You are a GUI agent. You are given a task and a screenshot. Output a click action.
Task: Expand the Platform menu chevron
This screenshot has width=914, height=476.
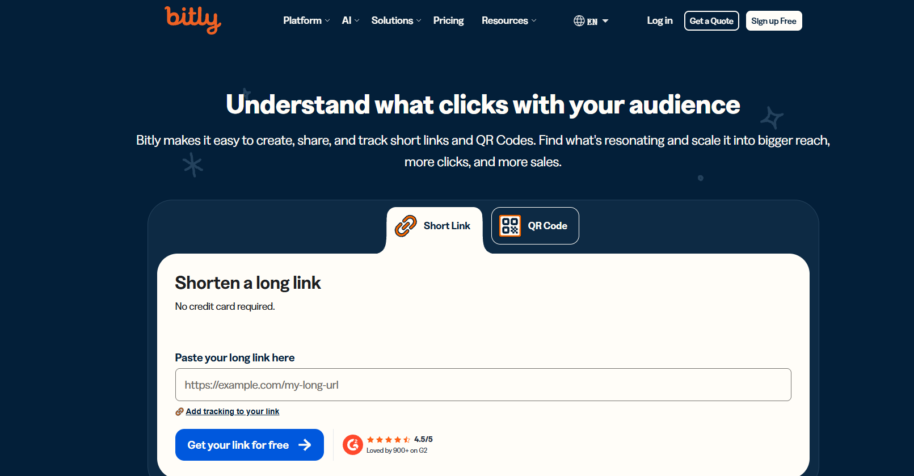(327, 21)
